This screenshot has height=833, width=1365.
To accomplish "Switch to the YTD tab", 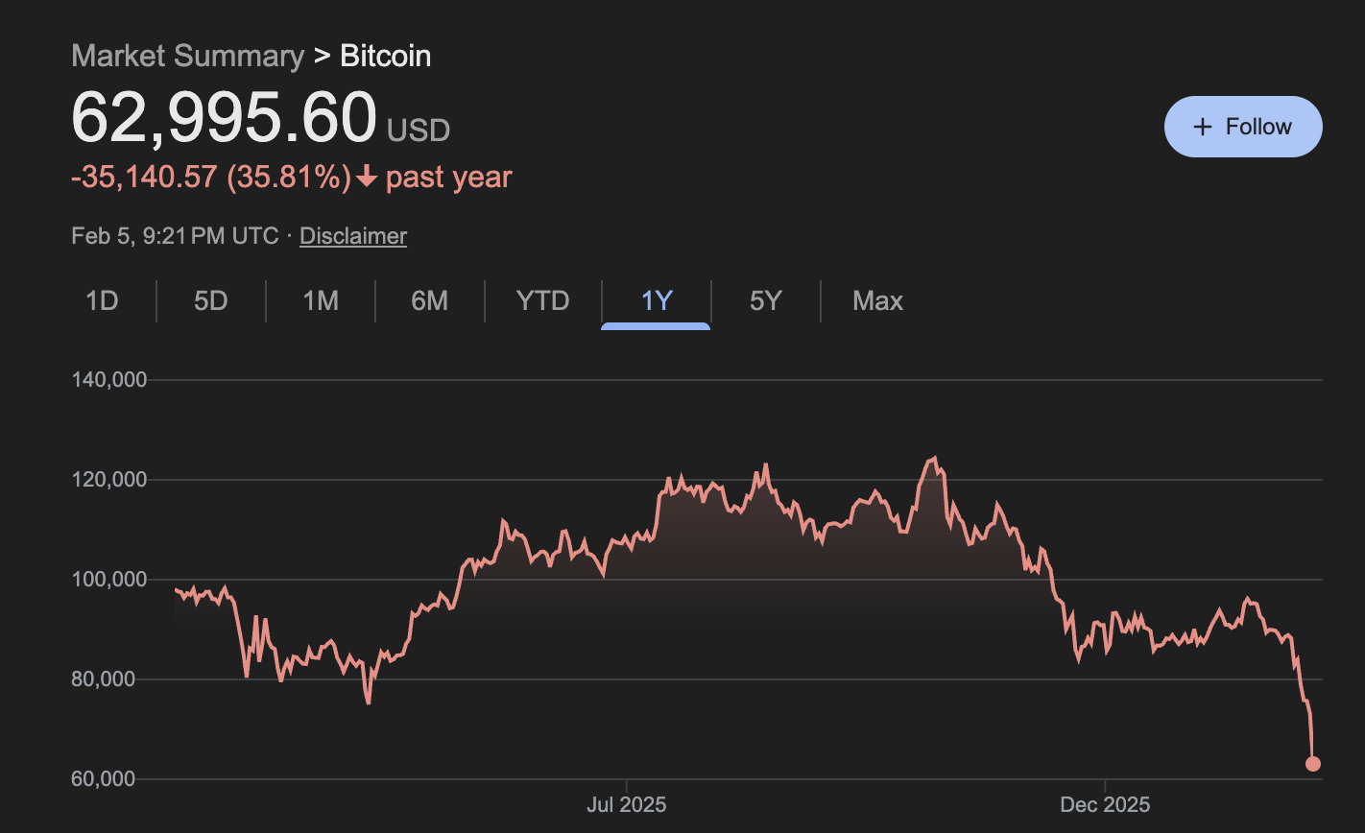I will tap(543, 301).
